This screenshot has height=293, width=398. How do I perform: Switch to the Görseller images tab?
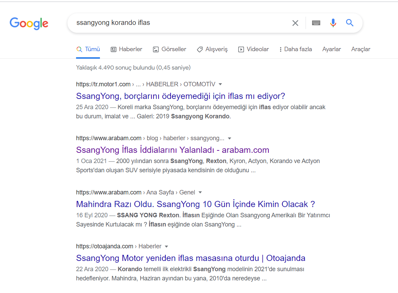(x=169, y=49)
